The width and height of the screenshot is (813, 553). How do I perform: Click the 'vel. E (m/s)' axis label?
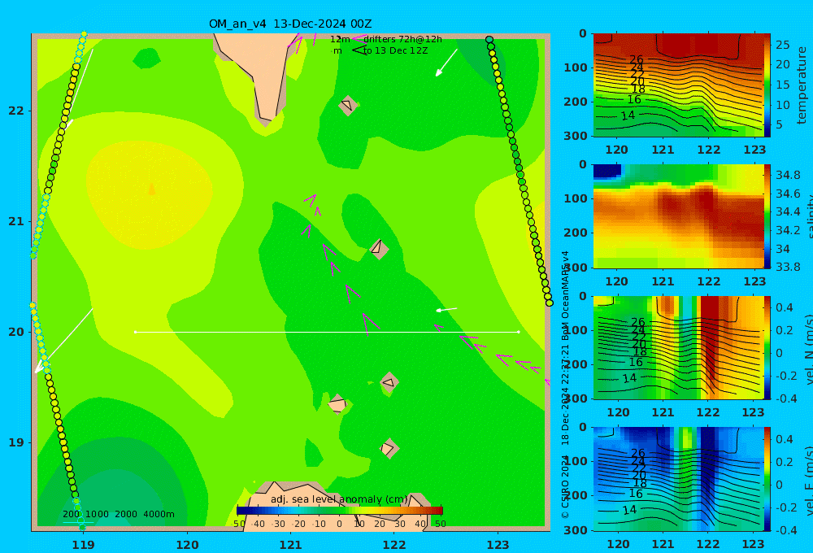click(x=808, y=480)
